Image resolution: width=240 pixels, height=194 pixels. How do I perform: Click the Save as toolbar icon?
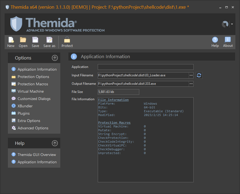49,40
